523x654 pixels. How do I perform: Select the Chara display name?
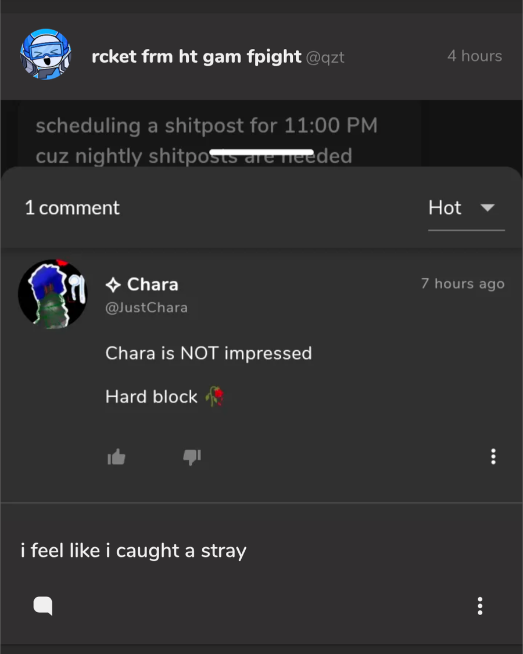(x=152, y=285)
